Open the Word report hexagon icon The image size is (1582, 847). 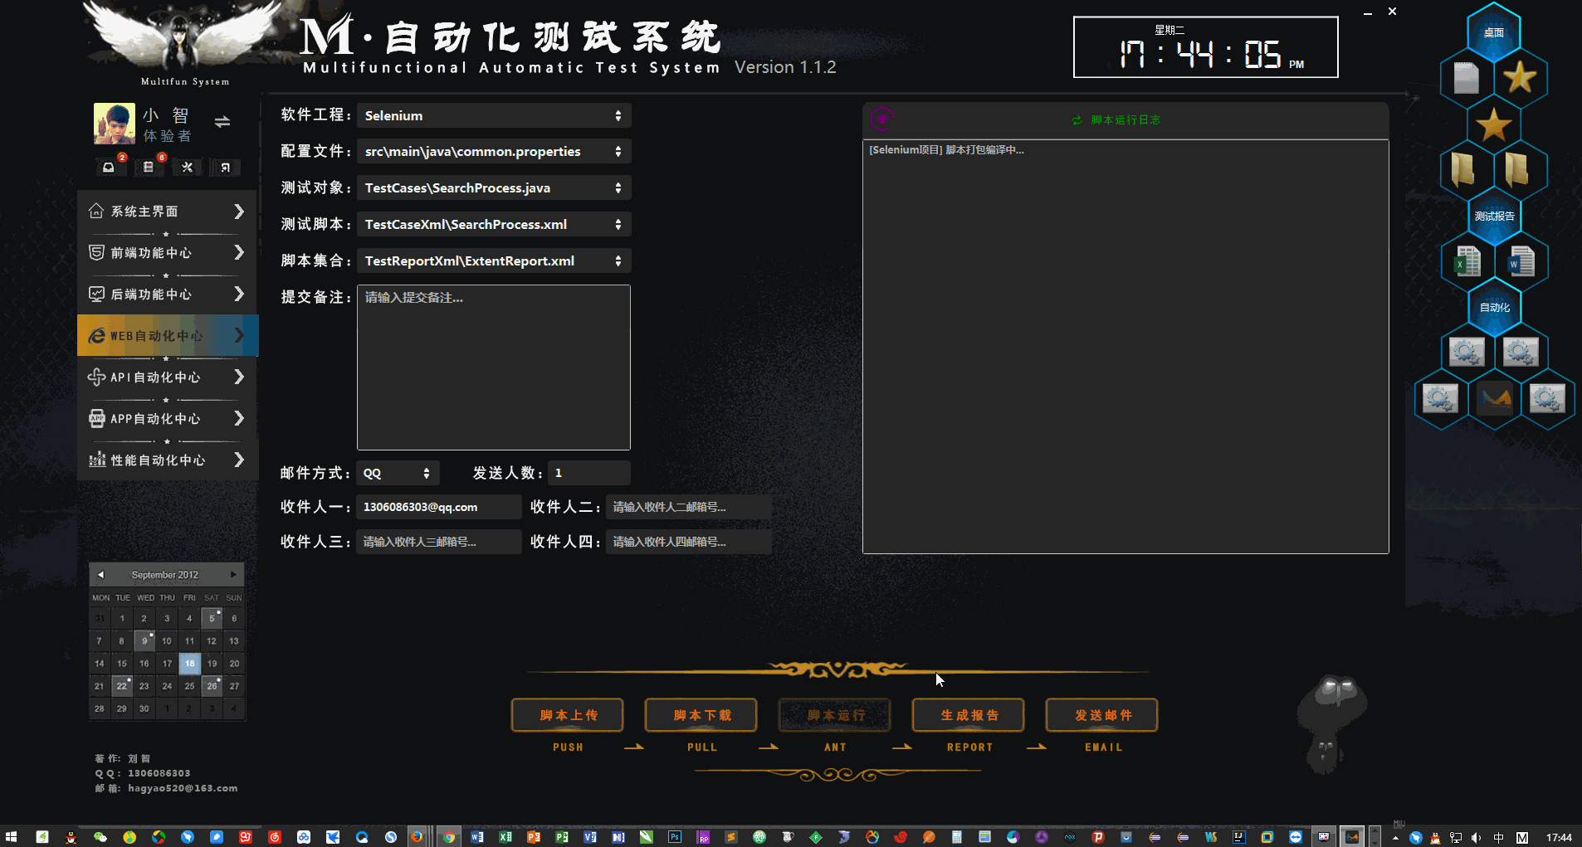coord(1521,261)
